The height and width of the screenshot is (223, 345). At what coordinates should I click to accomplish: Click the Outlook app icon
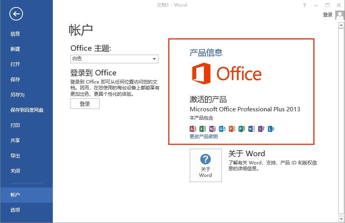(222, 129)
